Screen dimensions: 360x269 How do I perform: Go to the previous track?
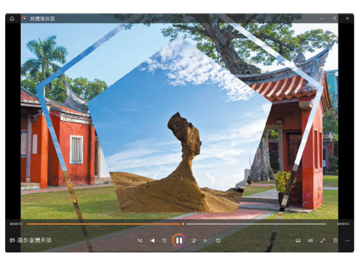(152, 240)
